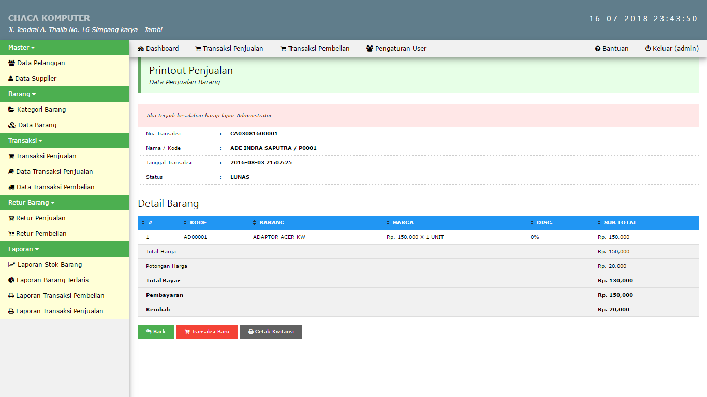Open Transaksi Pembelian in top navbar
The image size is (707, 397).
click(x=315, y=49)
